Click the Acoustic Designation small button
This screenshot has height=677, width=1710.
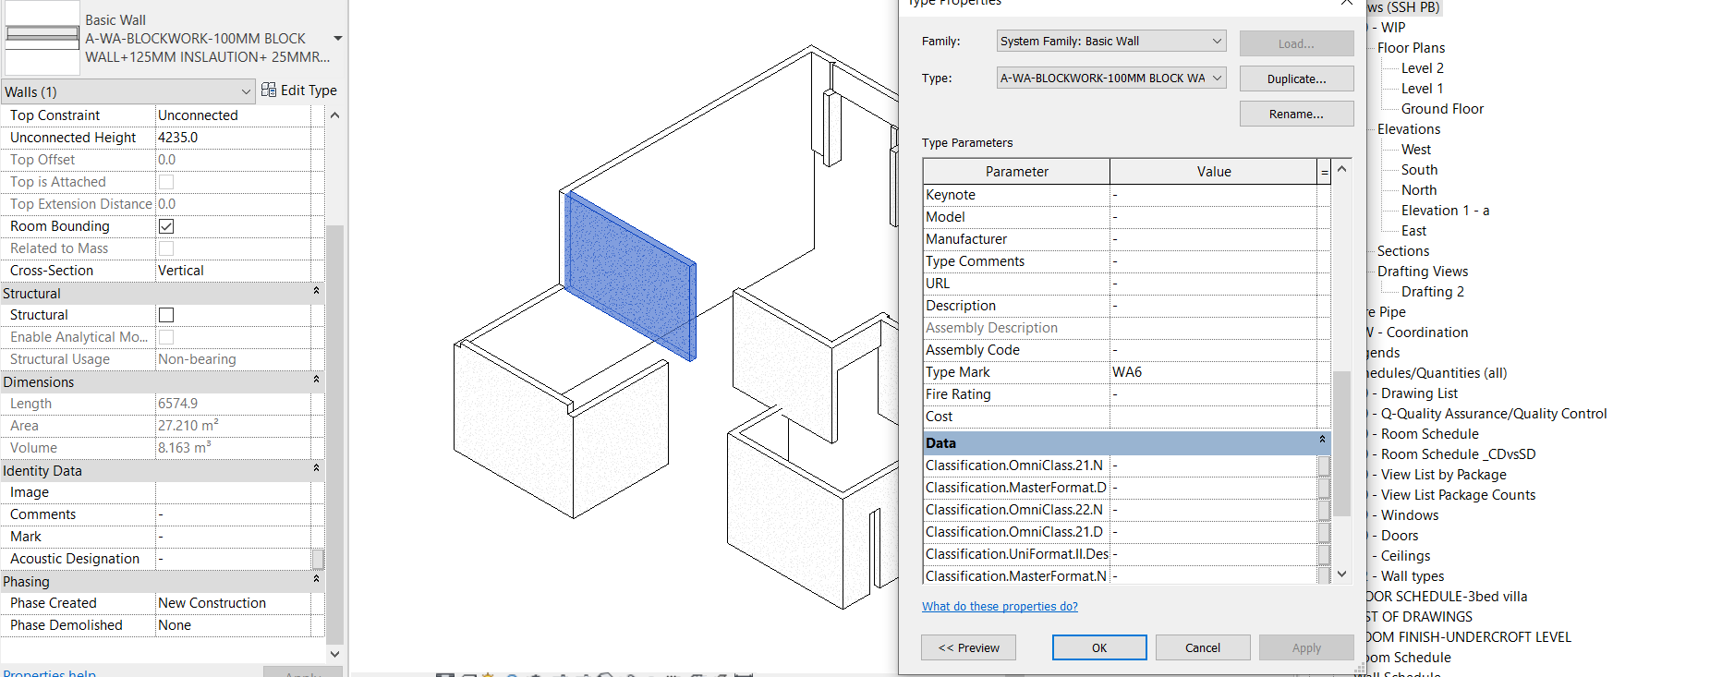point(318,559)
